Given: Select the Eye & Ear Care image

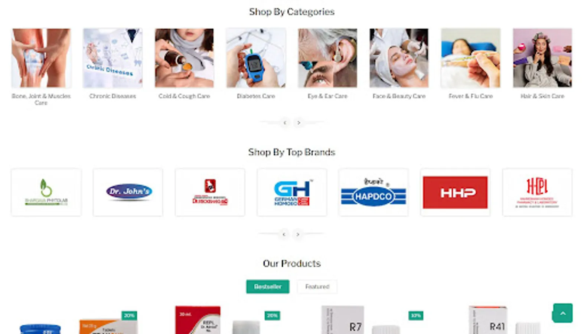Looking at the screenshot, I should [327, 58].
